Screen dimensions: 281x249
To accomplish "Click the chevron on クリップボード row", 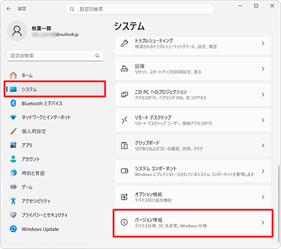I will click(263, 146).
